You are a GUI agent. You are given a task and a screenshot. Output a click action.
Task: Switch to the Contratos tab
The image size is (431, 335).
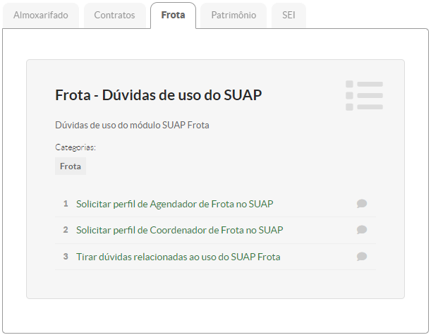114,15
